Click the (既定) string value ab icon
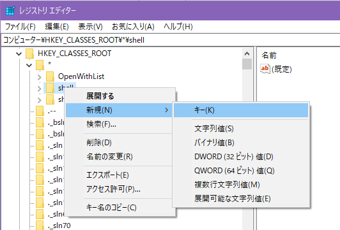This screenshot has width=340, height=230. click(265, 69)
